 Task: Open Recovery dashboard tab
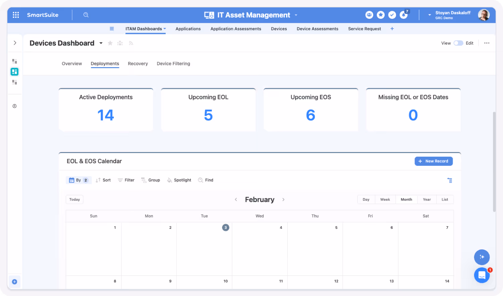(138, 64)
